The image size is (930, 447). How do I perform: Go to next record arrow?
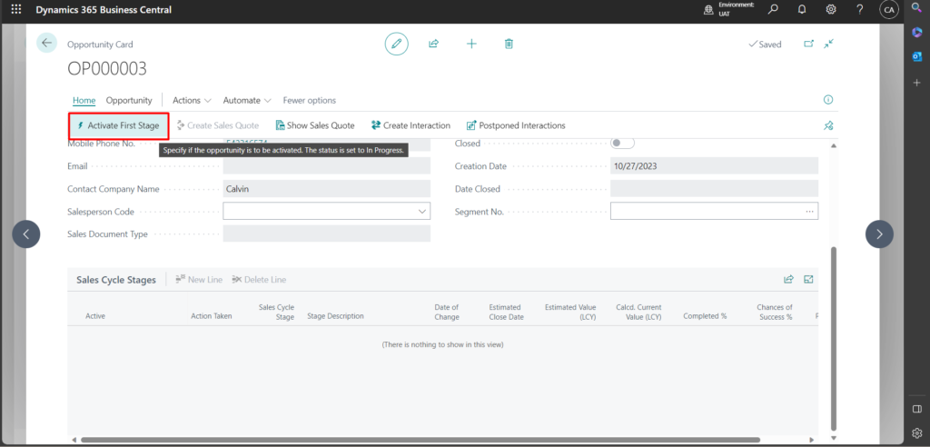[879, 233]
